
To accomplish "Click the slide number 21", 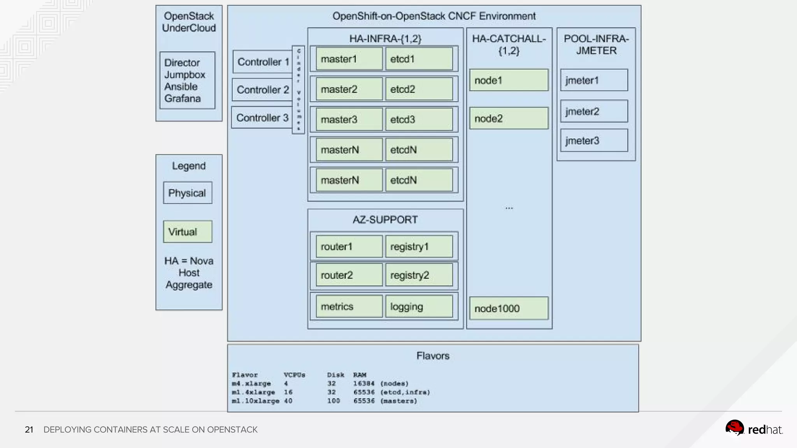I will (x=29, y=430).
